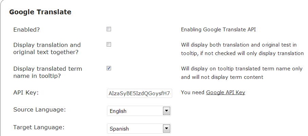The width and height of the screenshot is (308, 136).
Task: Click the description about translation and original text
Action: pyautogui.click(x=242, y=49)
